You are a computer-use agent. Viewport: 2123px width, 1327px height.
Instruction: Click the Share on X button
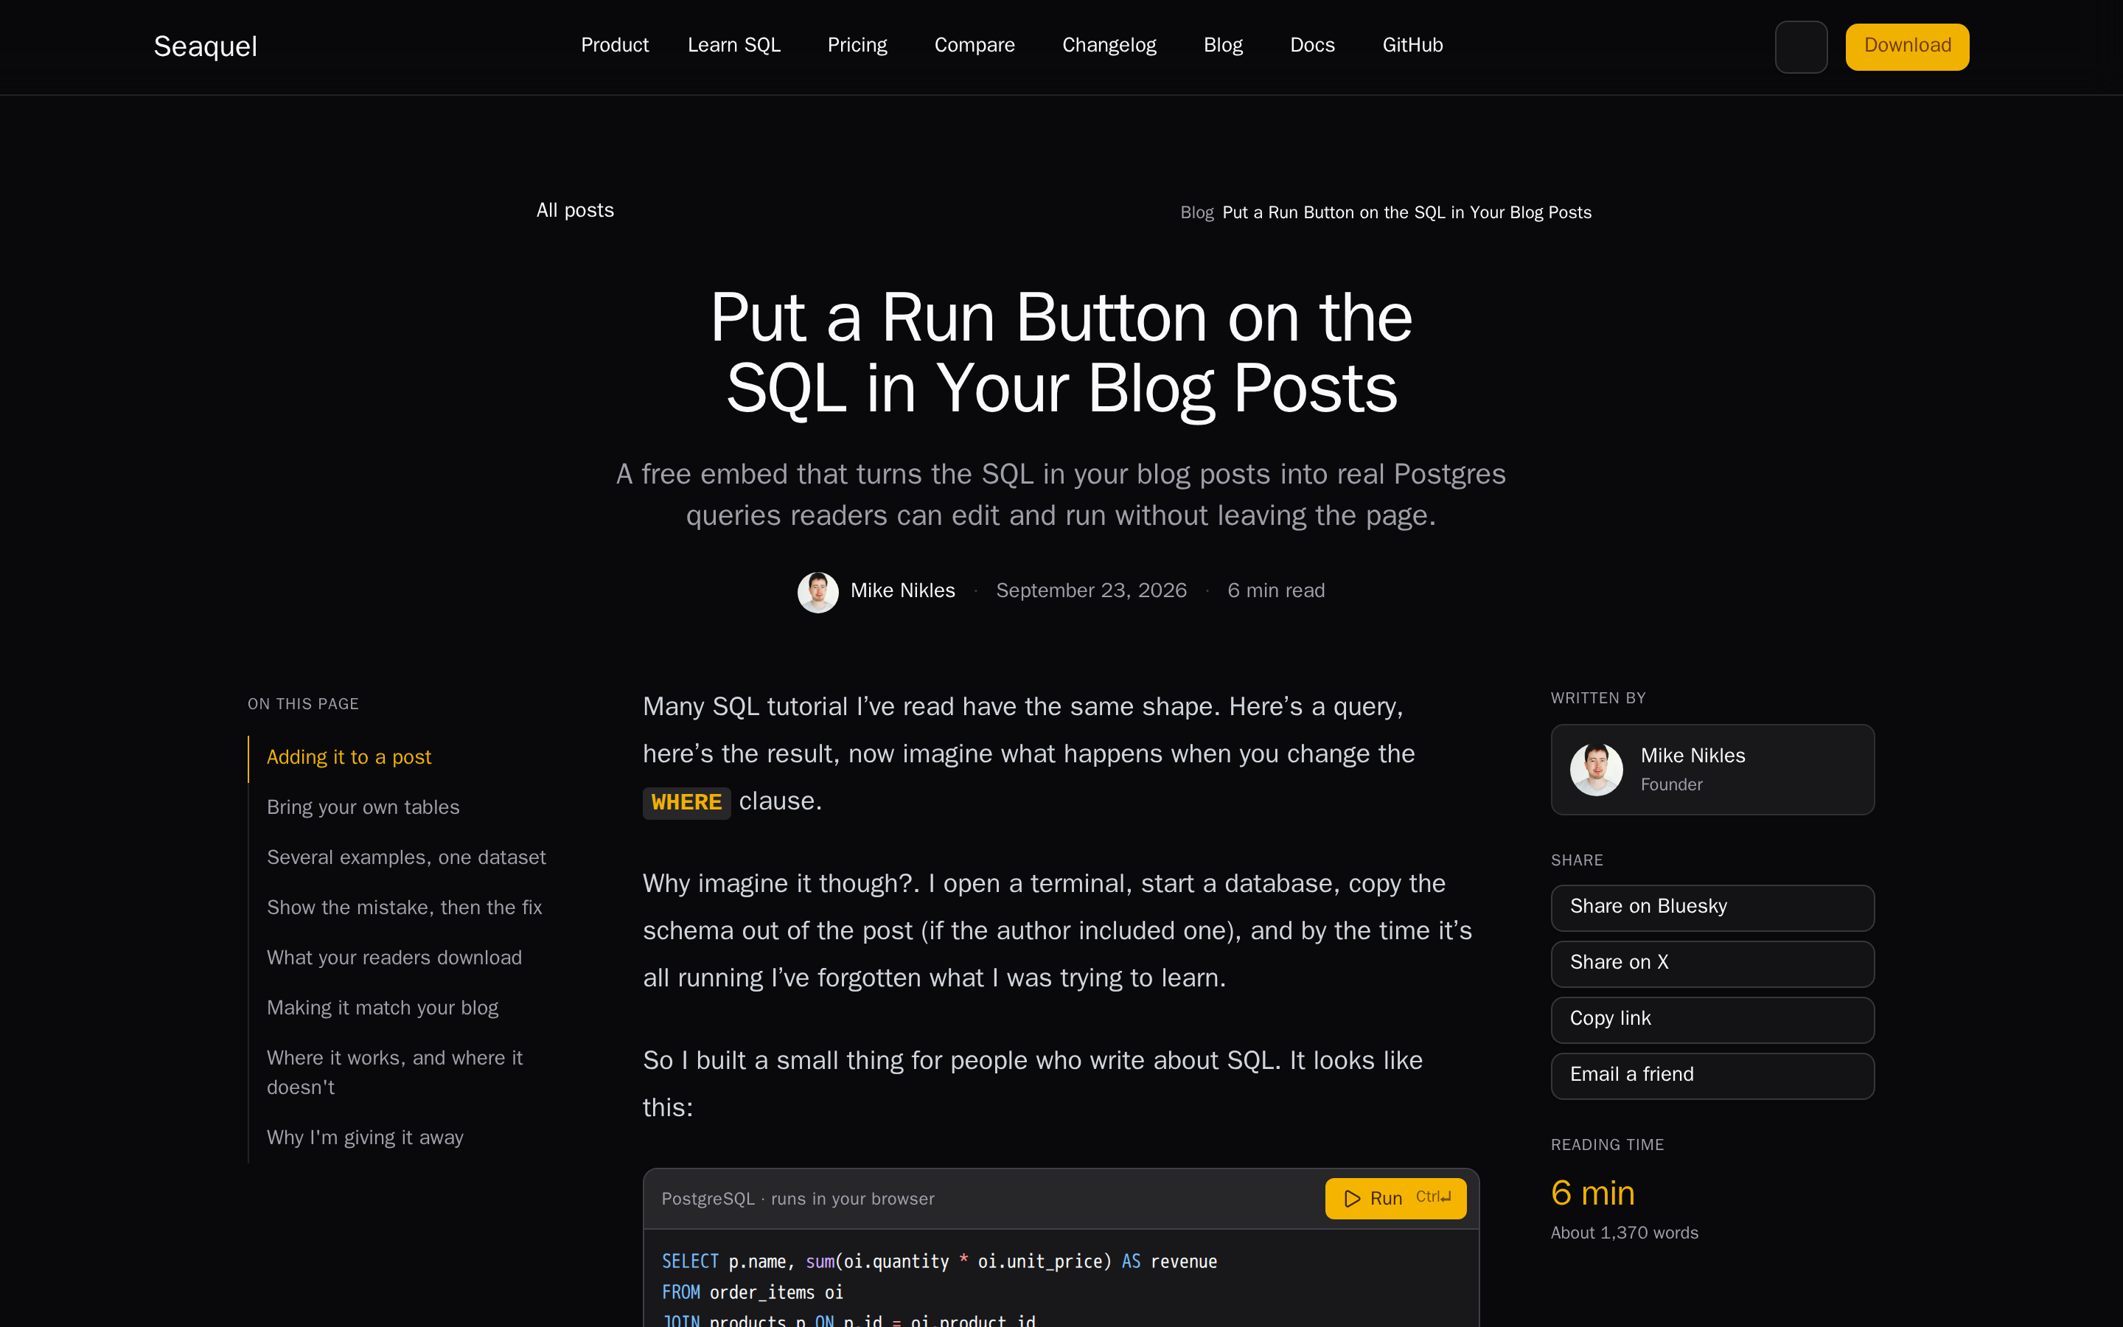1712,964
